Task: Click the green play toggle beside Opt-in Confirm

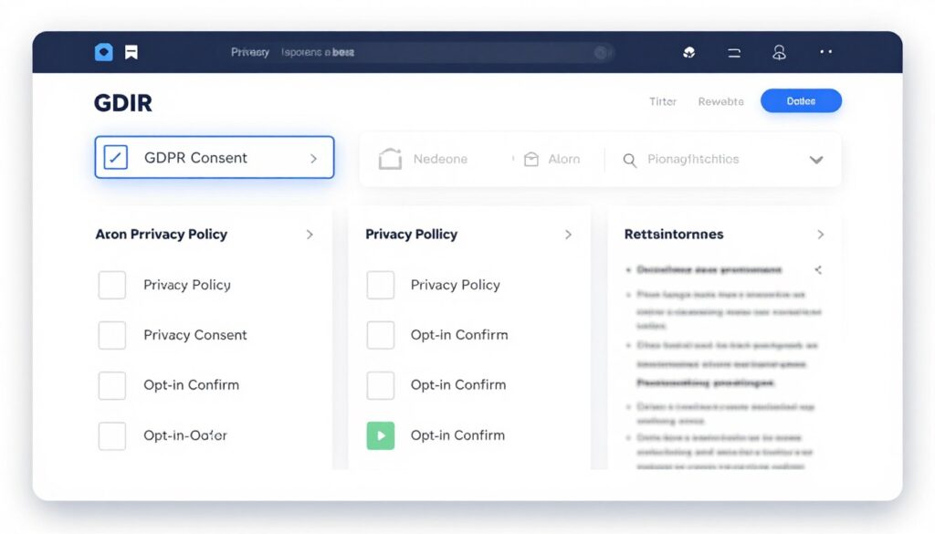Action: tap(381, 435)
